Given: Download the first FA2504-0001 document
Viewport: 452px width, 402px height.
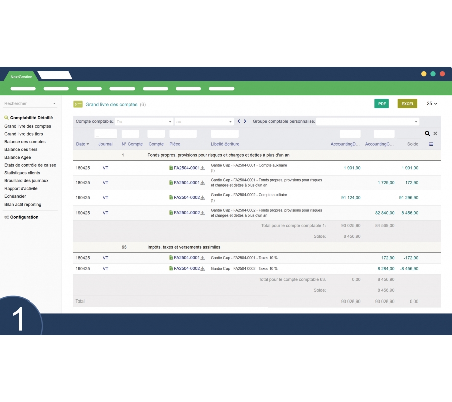Looking at the screenshot, I should [203, 168].
